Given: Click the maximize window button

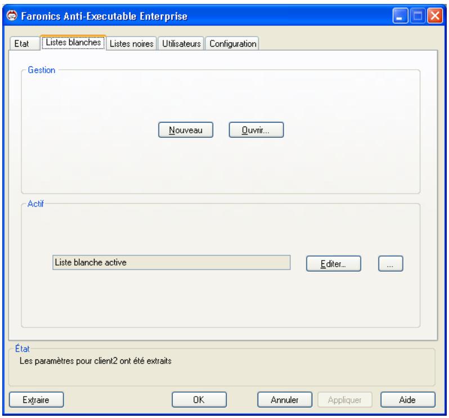Looking at the screenshot, I should point(417,16).
